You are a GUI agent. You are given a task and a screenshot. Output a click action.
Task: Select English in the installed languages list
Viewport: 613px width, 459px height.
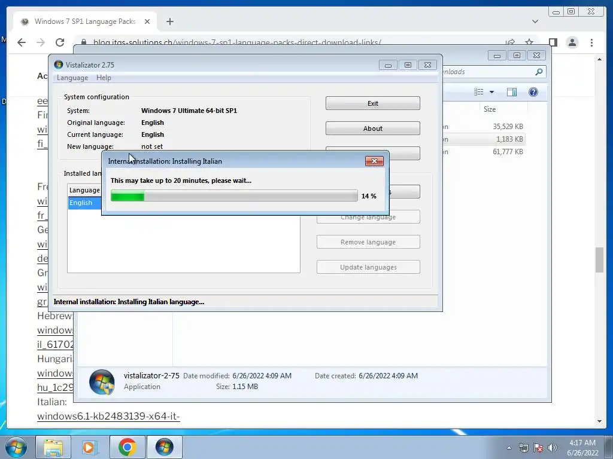tap(84, 203)
